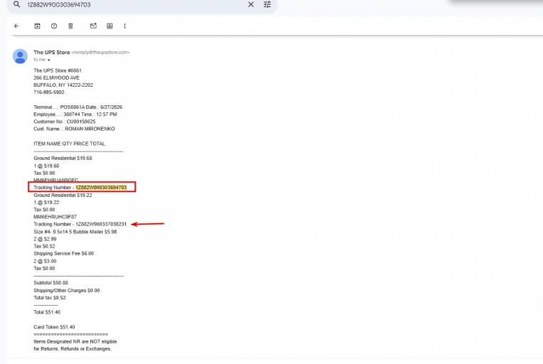Click Items Designated NR are NOT eligible line

[x=75, y=342]
